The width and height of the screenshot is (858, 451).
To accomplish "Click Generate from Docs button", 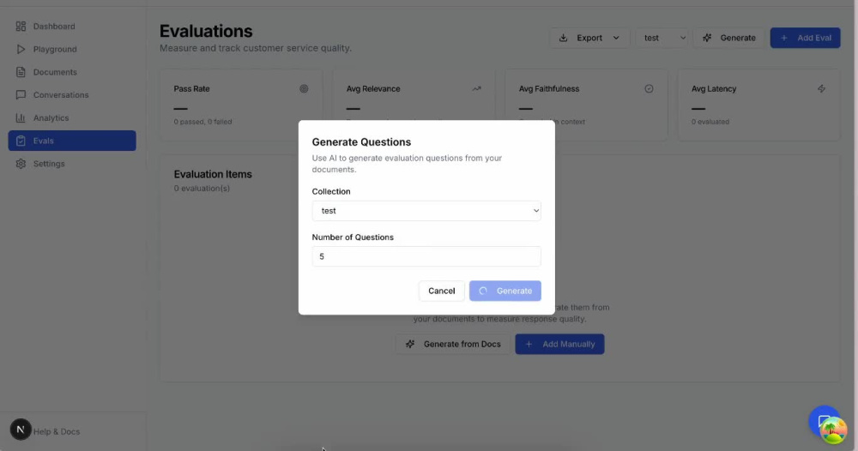I will tap(453, 344).
